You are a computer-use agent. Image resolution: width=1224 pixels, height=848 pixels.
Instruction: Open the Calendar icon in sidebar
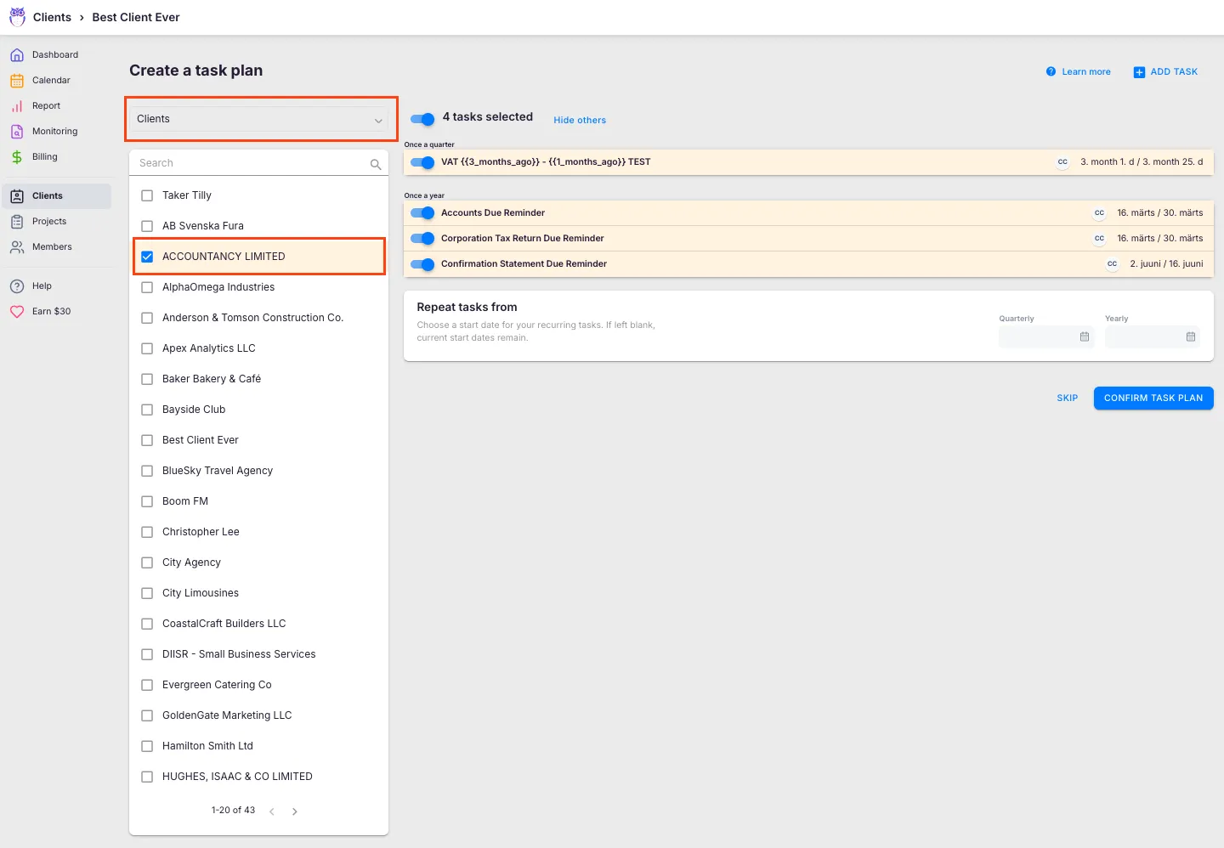[17, 81]
